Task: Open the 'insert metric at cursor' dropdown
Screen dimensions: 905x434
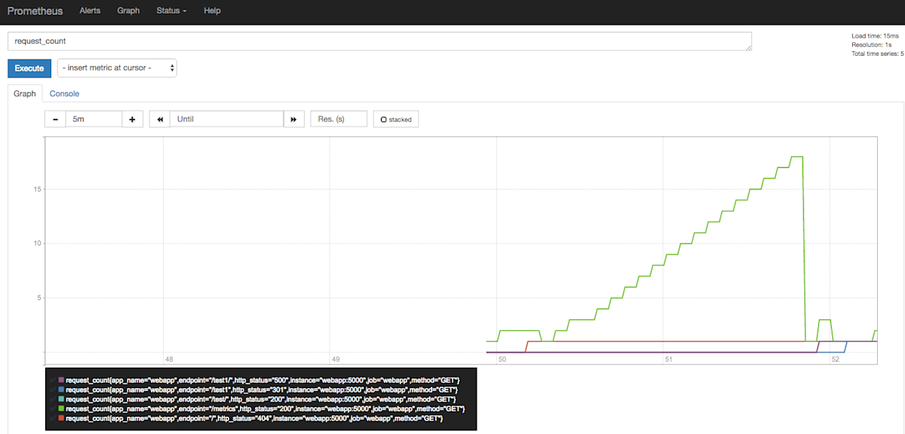Action: [x=117, y=67]
